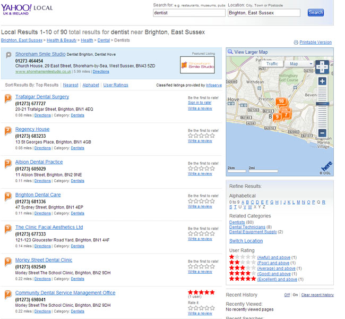This screenshot has width=345, height=319.
Task: Click the here logo on the map
Action: pyautogui.click(x=326, y=165)
